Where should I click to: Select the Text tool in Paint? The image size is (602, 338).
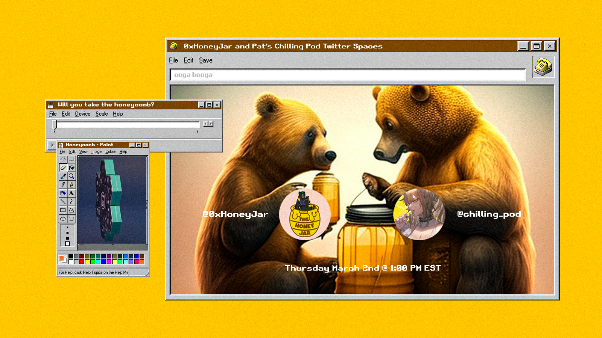pyautogui.click(x=71, y=193)
